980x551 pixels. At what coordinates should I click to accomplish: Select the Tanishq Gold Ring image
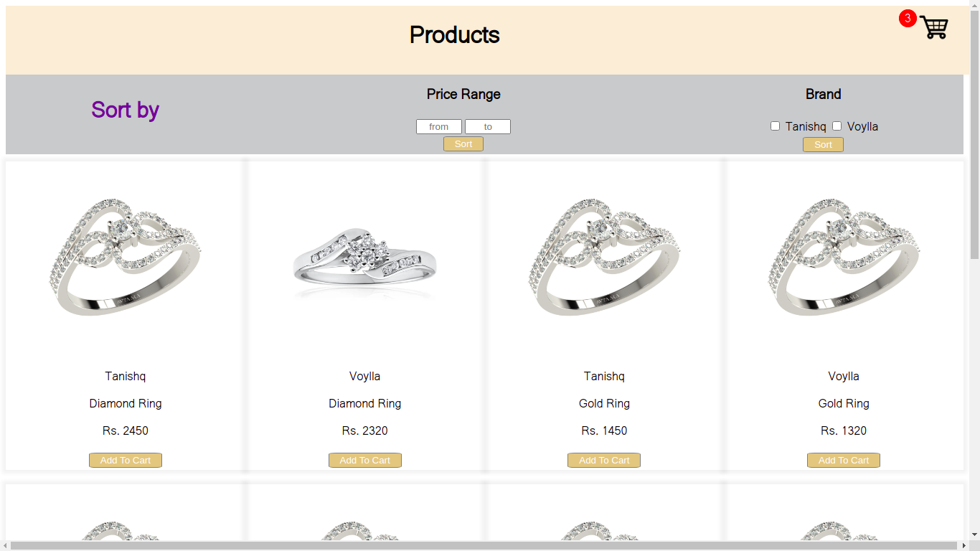[x=603, y=258]
